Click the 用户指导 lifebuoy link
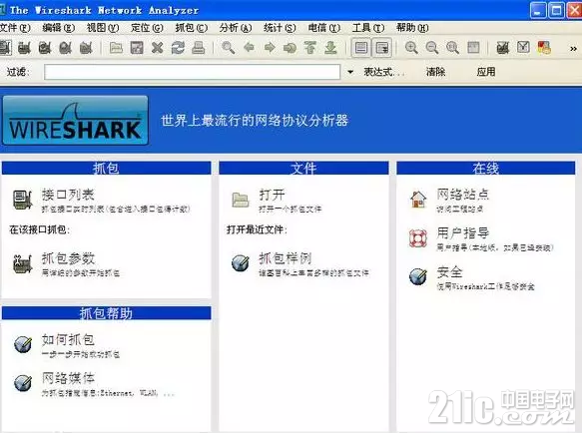The height and width of the screenshot is (433, 582). tap(462, 233)
